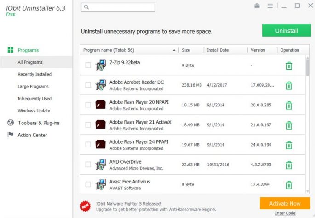Open the toolbox briefcase icon in title bar

point(257,6)
